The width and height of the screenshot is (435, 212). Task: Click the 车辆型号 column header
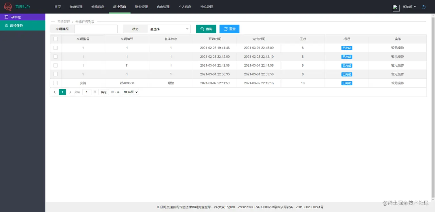[83, 39]
